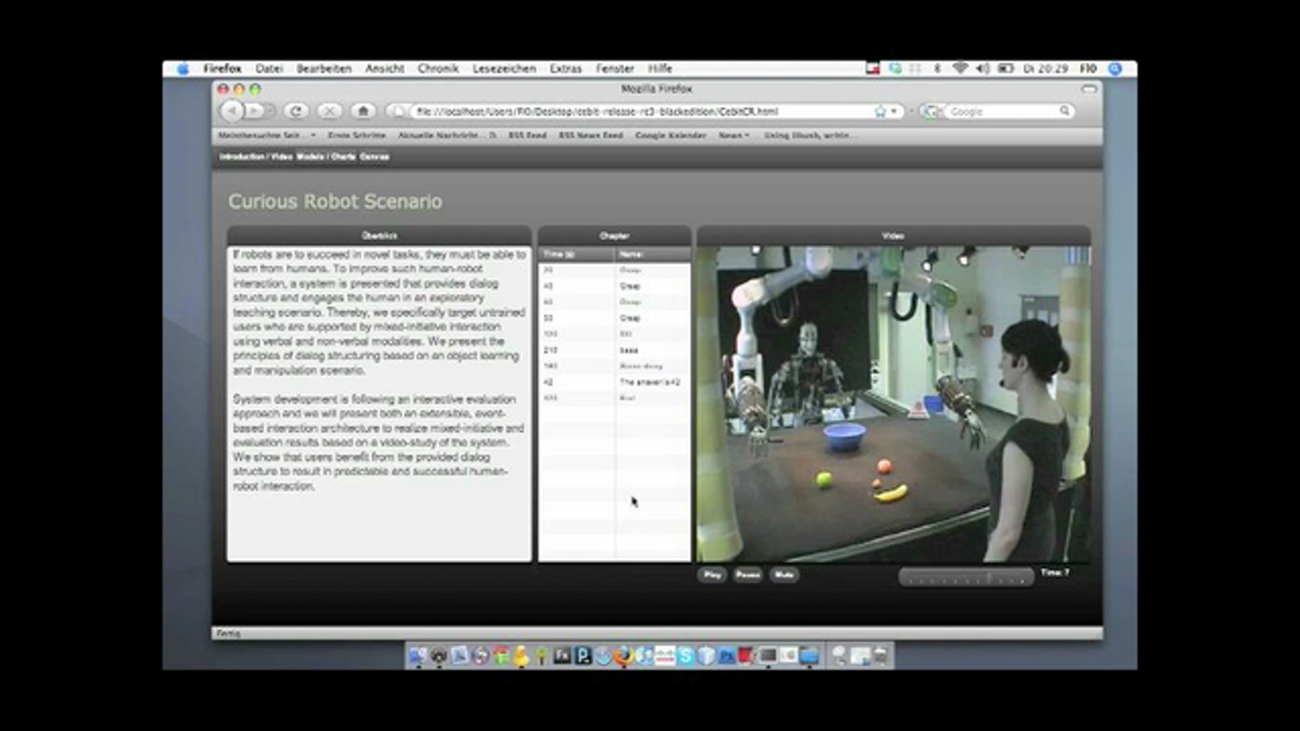Open the Google Kalender bookmark

point(670,135)
